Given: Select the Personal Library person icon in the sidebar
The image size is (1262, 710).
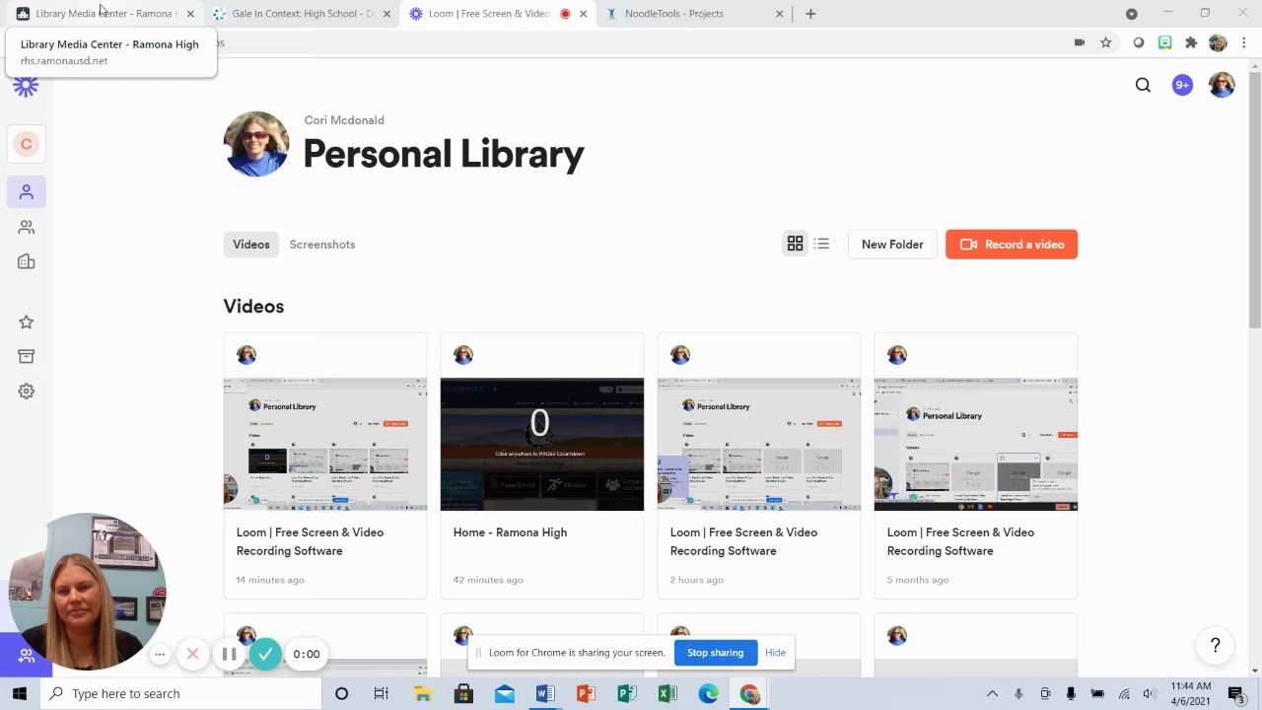Looking at the screenshot, I should point(27,192).
